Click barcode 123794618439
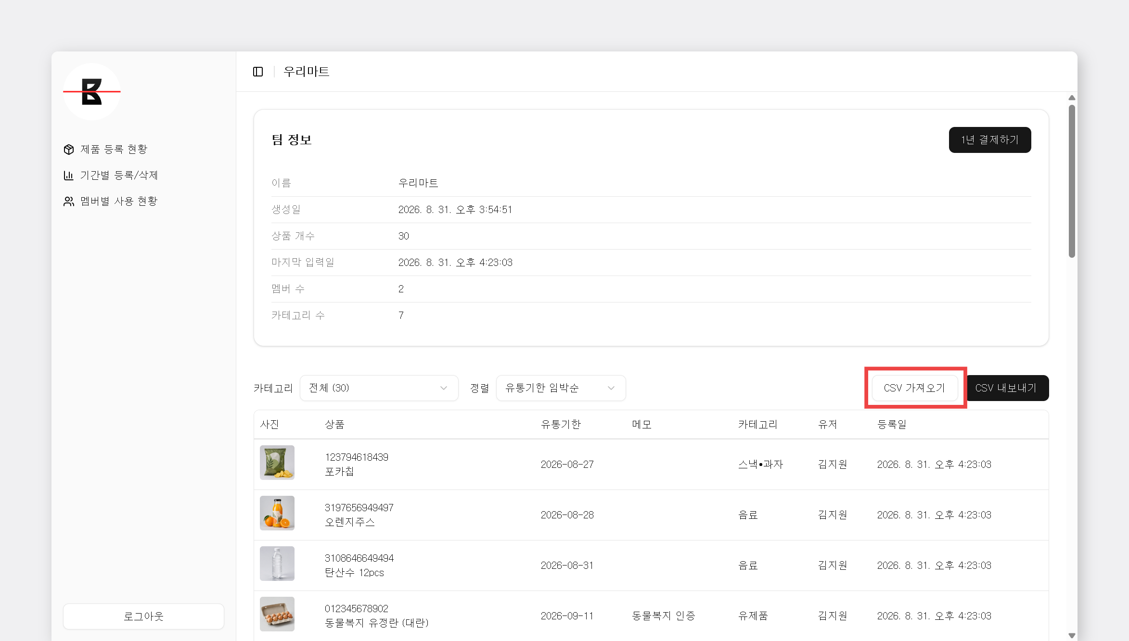 click(357, 457)
